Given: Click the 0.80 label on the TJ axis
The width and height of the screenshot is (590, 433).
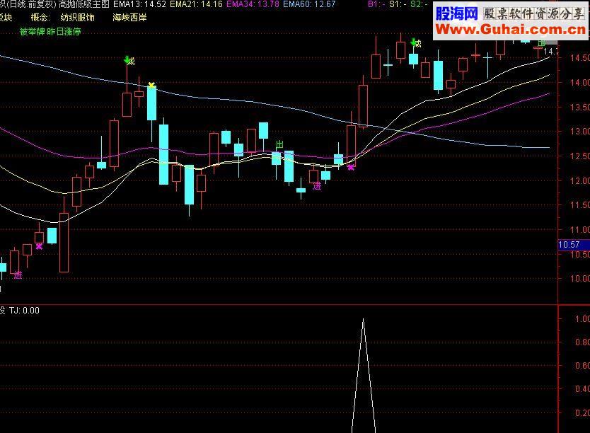Looking at the screenshot, I should click(582, 342).
